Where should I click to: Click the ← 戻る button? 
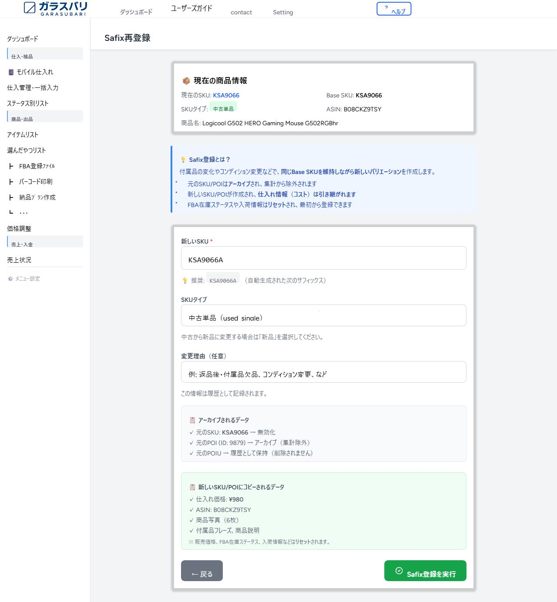tap(202, 571)
